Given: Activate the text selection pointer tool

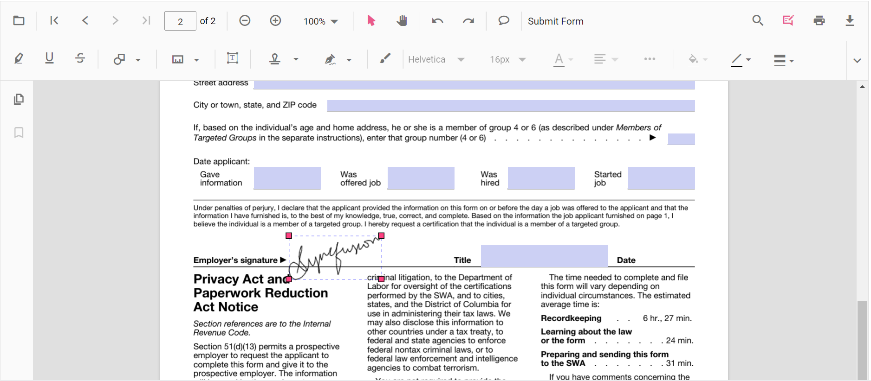Looking at the screenshot, I should point(371,21).
